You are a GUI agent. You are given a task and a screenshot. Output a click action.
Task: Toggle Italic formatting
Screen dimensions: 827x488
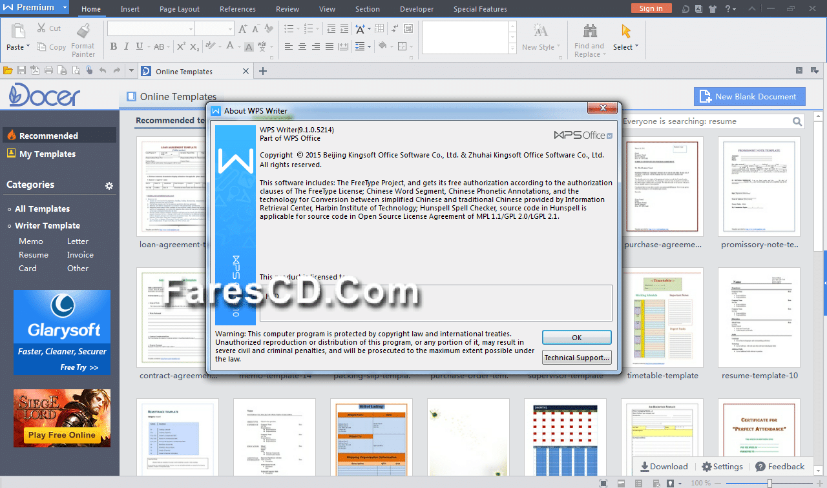pos(127,46)
